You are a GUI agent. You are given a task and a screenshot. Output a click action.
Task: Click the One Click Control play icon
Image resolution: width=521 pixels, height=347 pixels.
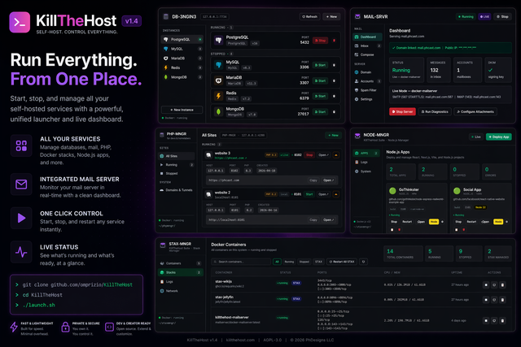coord(21,218)
